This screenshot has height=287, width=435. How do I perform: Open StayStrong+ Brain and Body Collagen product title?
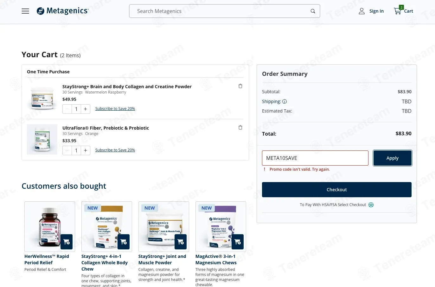pos(127,87)
